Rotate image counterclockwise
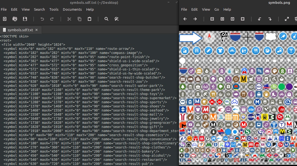 click(x=259, y=19)
